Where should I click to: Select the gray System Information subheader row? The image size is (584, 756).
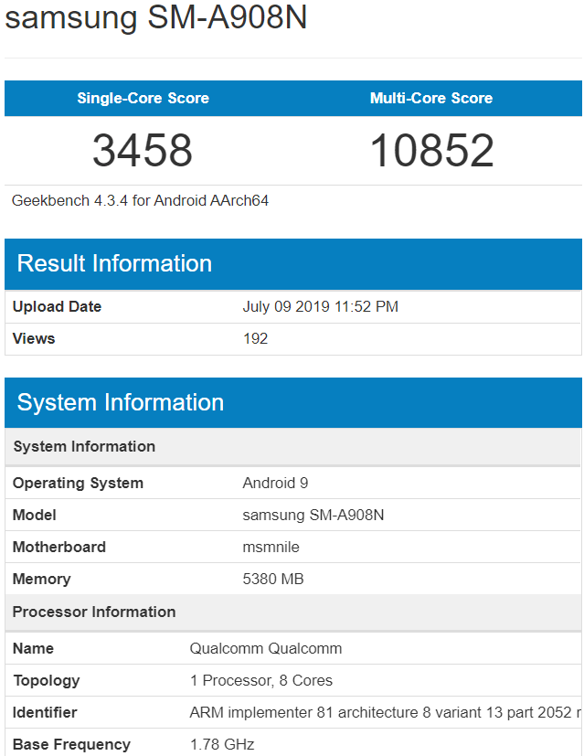point(293,446)
